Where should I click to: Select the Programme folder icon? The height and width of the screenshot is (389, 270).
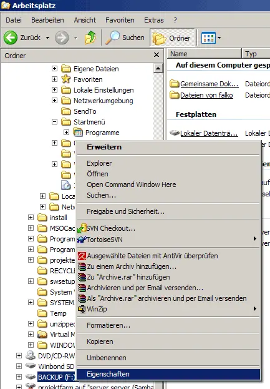point(78,132)
